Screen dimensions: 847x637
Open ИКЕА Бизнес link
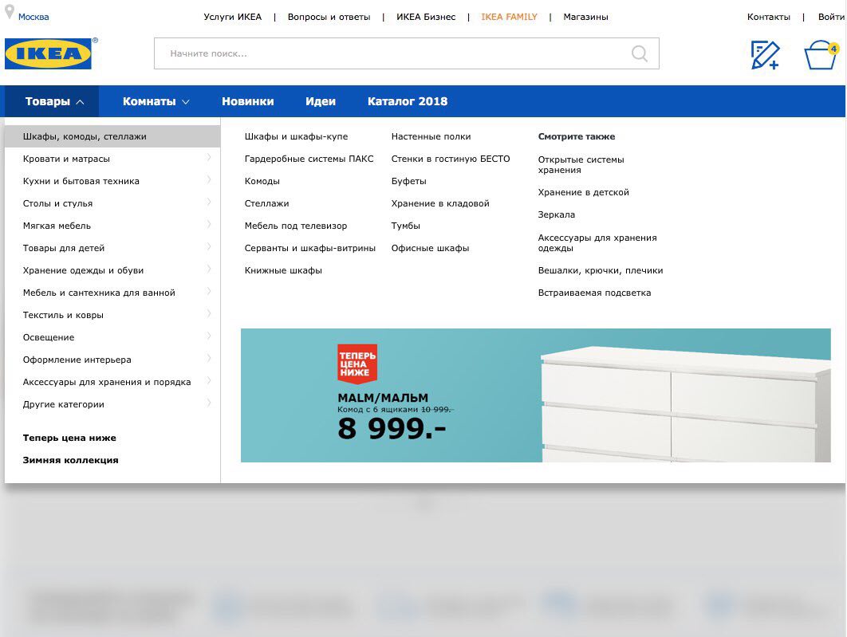click(426, 17)
